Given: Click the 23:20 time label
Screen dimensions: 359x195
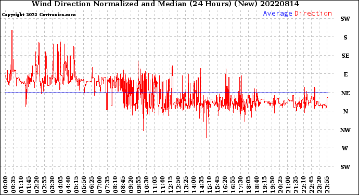Looking at the screenshot, I should (319, 185).
